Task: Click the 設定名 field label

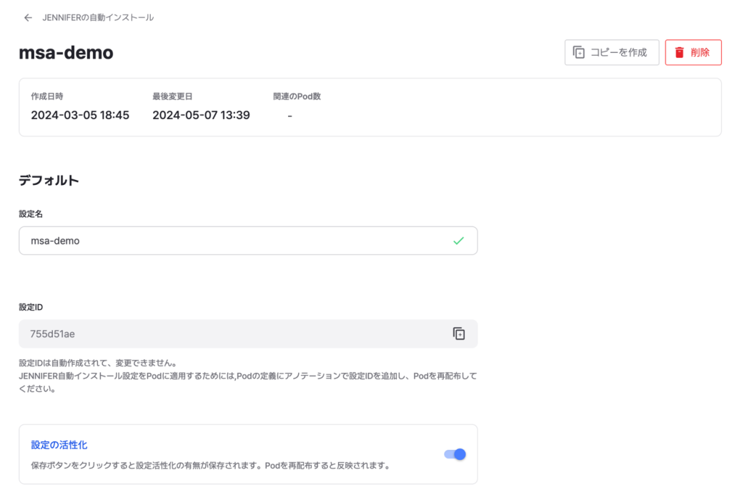Action: click(x=31, y=214)
